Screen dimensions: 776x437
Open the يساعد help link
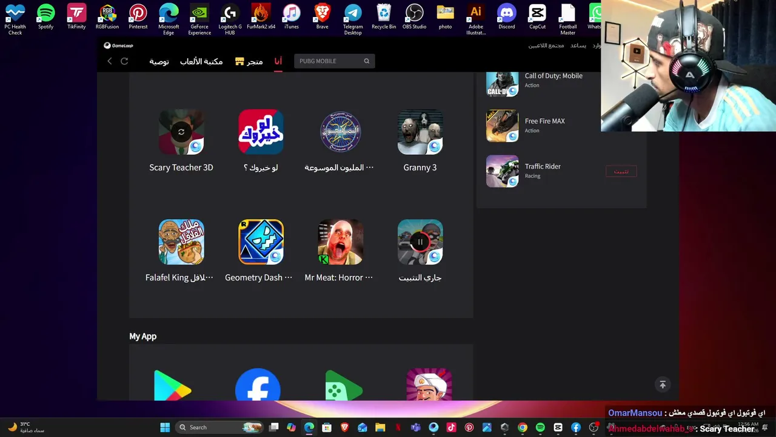[x=578, y=46]
